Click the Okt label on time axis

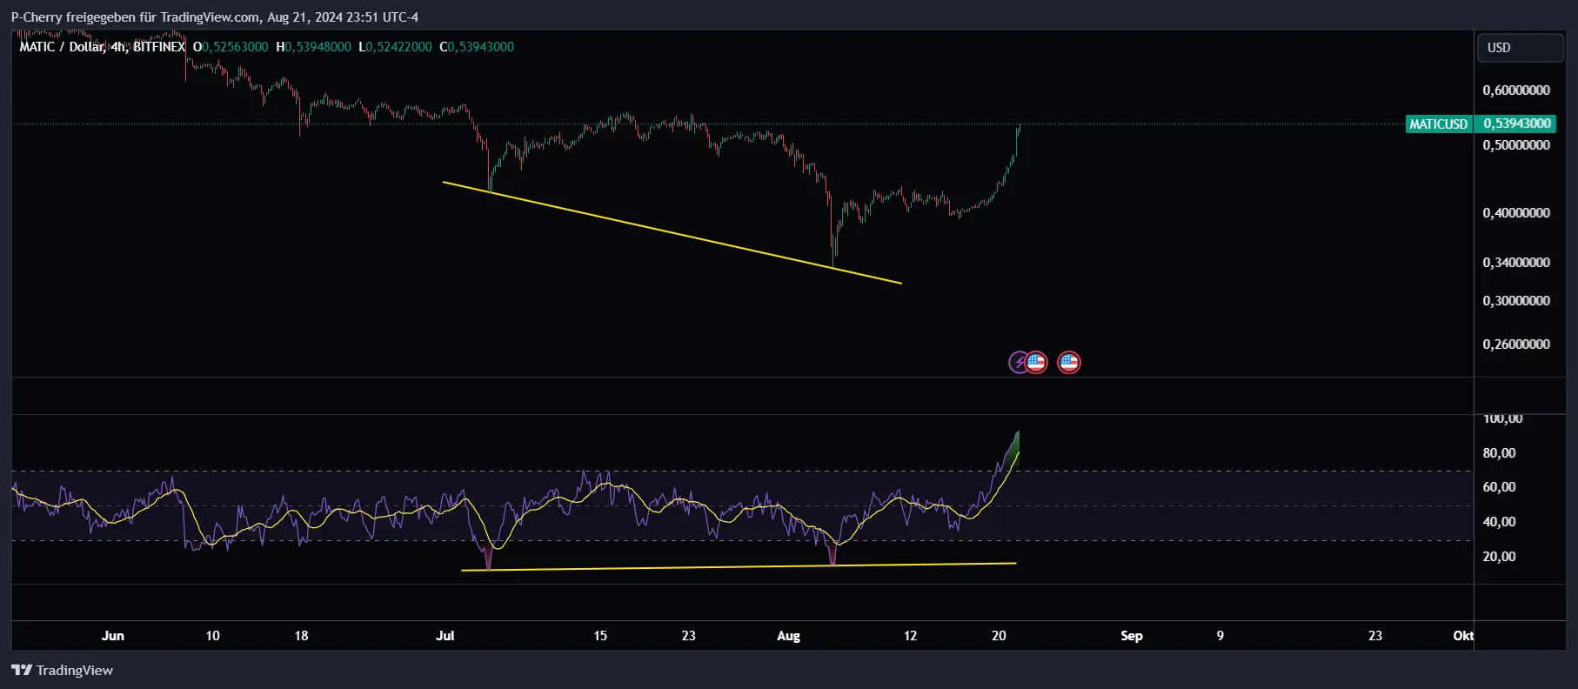pos(1463,636)
